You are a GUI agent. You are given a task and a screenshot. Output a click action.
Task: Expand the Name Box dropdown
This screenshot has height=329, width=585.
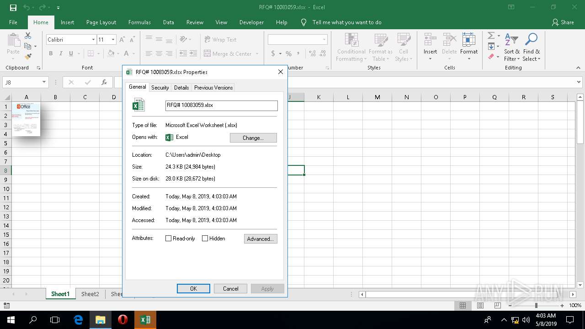44,82
